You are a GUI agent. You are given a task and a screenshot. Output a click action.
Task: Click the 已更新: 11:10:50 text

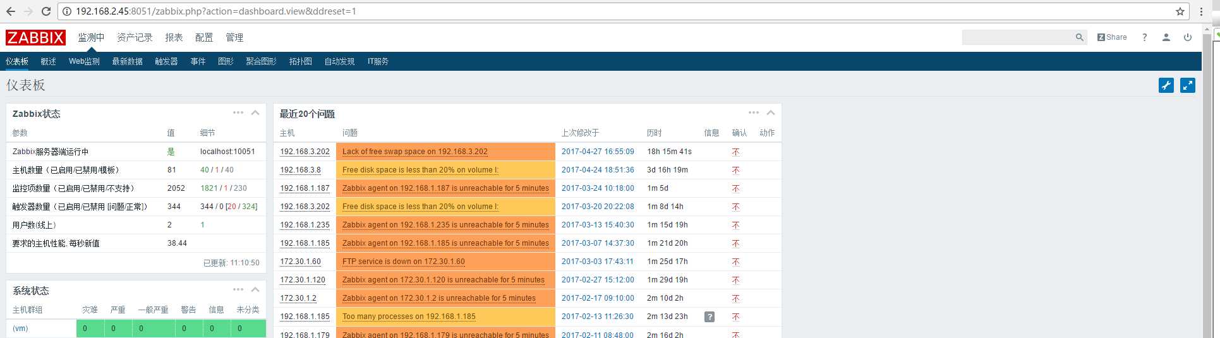(x=231, y=263)
